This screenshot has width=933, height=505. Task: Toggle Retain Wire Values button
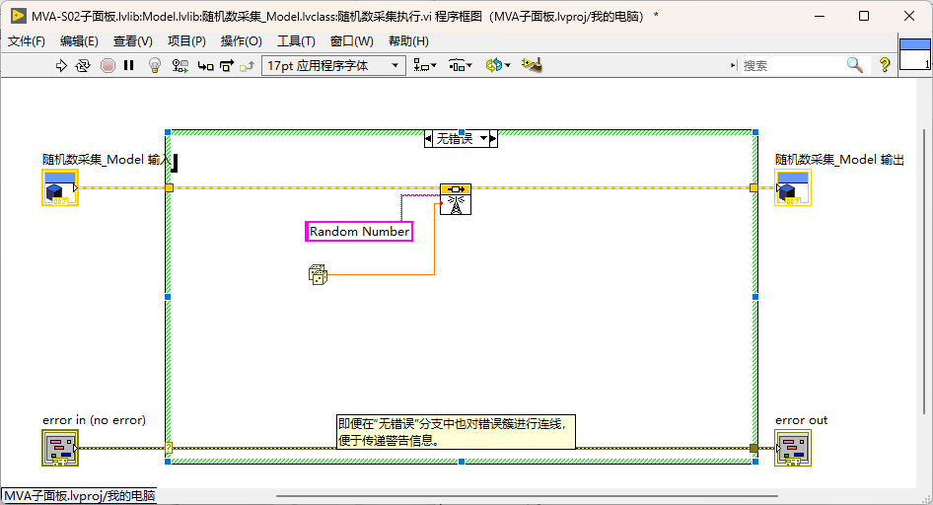(180, 65)
